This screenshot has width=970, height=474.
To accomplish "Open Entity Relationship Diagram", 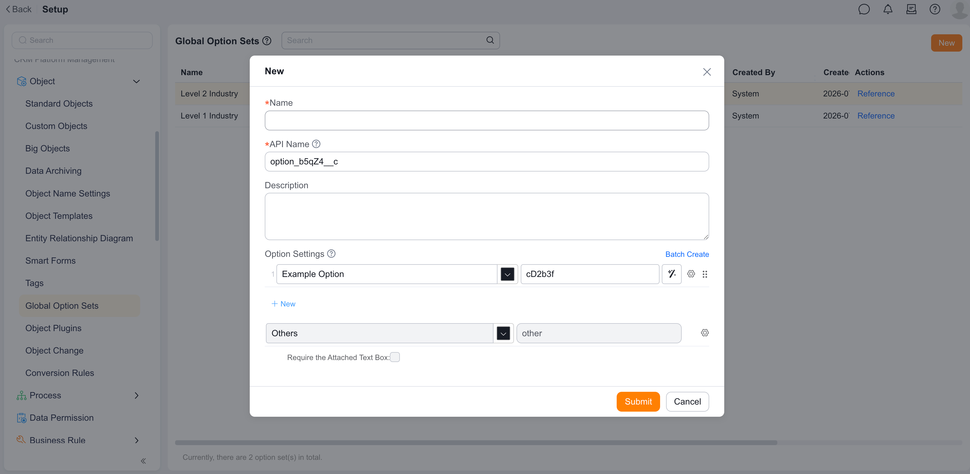I will pos(79,238).
